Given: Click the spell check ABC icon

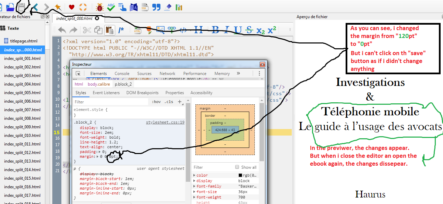Looking at the screenshot, I should coord(111,7).
